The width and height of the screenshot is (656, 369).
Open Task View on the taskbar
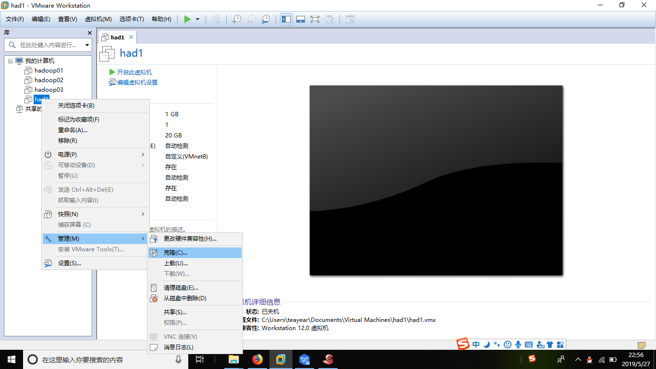click(x=200, y=359)
